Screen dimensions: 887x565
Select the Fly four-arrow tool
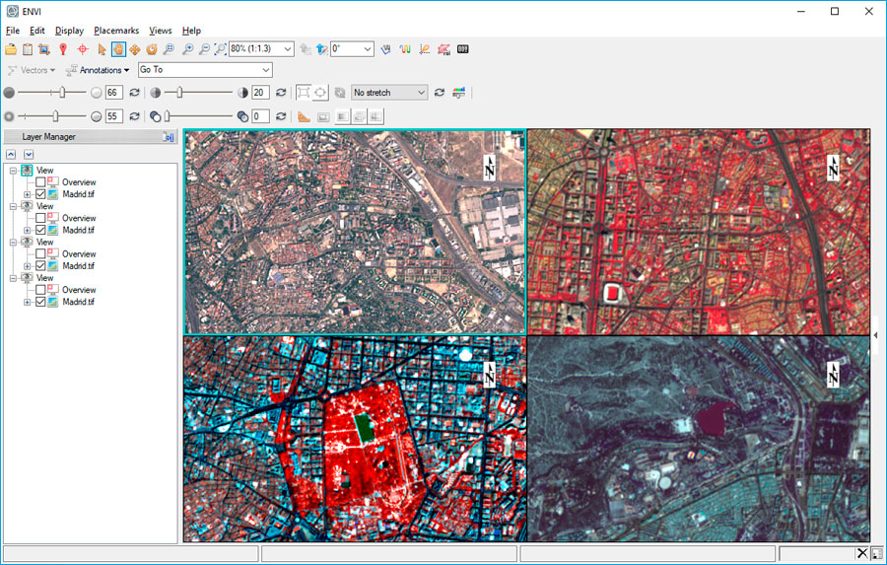click(x=135, y=49)
